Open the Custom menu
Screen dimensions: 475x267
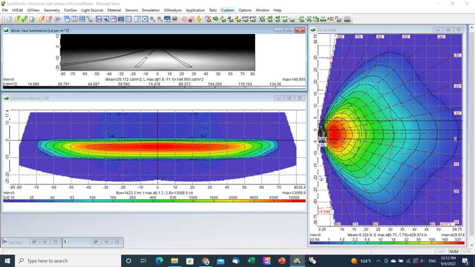(x=227, y=10)
